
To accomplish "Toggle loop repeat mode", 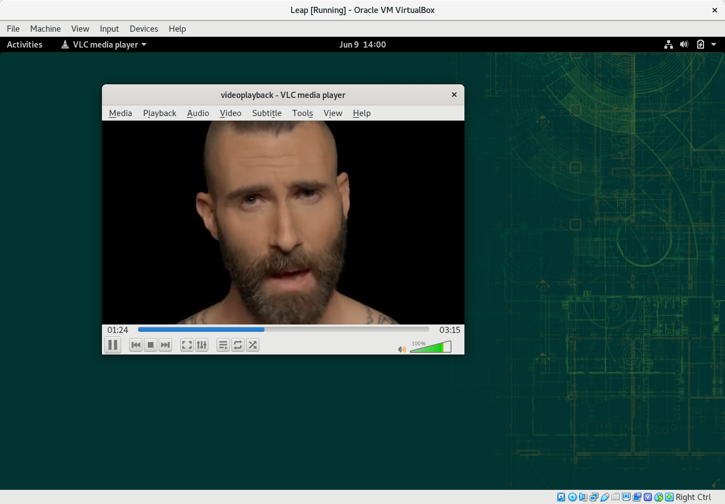I will point(238,345).
